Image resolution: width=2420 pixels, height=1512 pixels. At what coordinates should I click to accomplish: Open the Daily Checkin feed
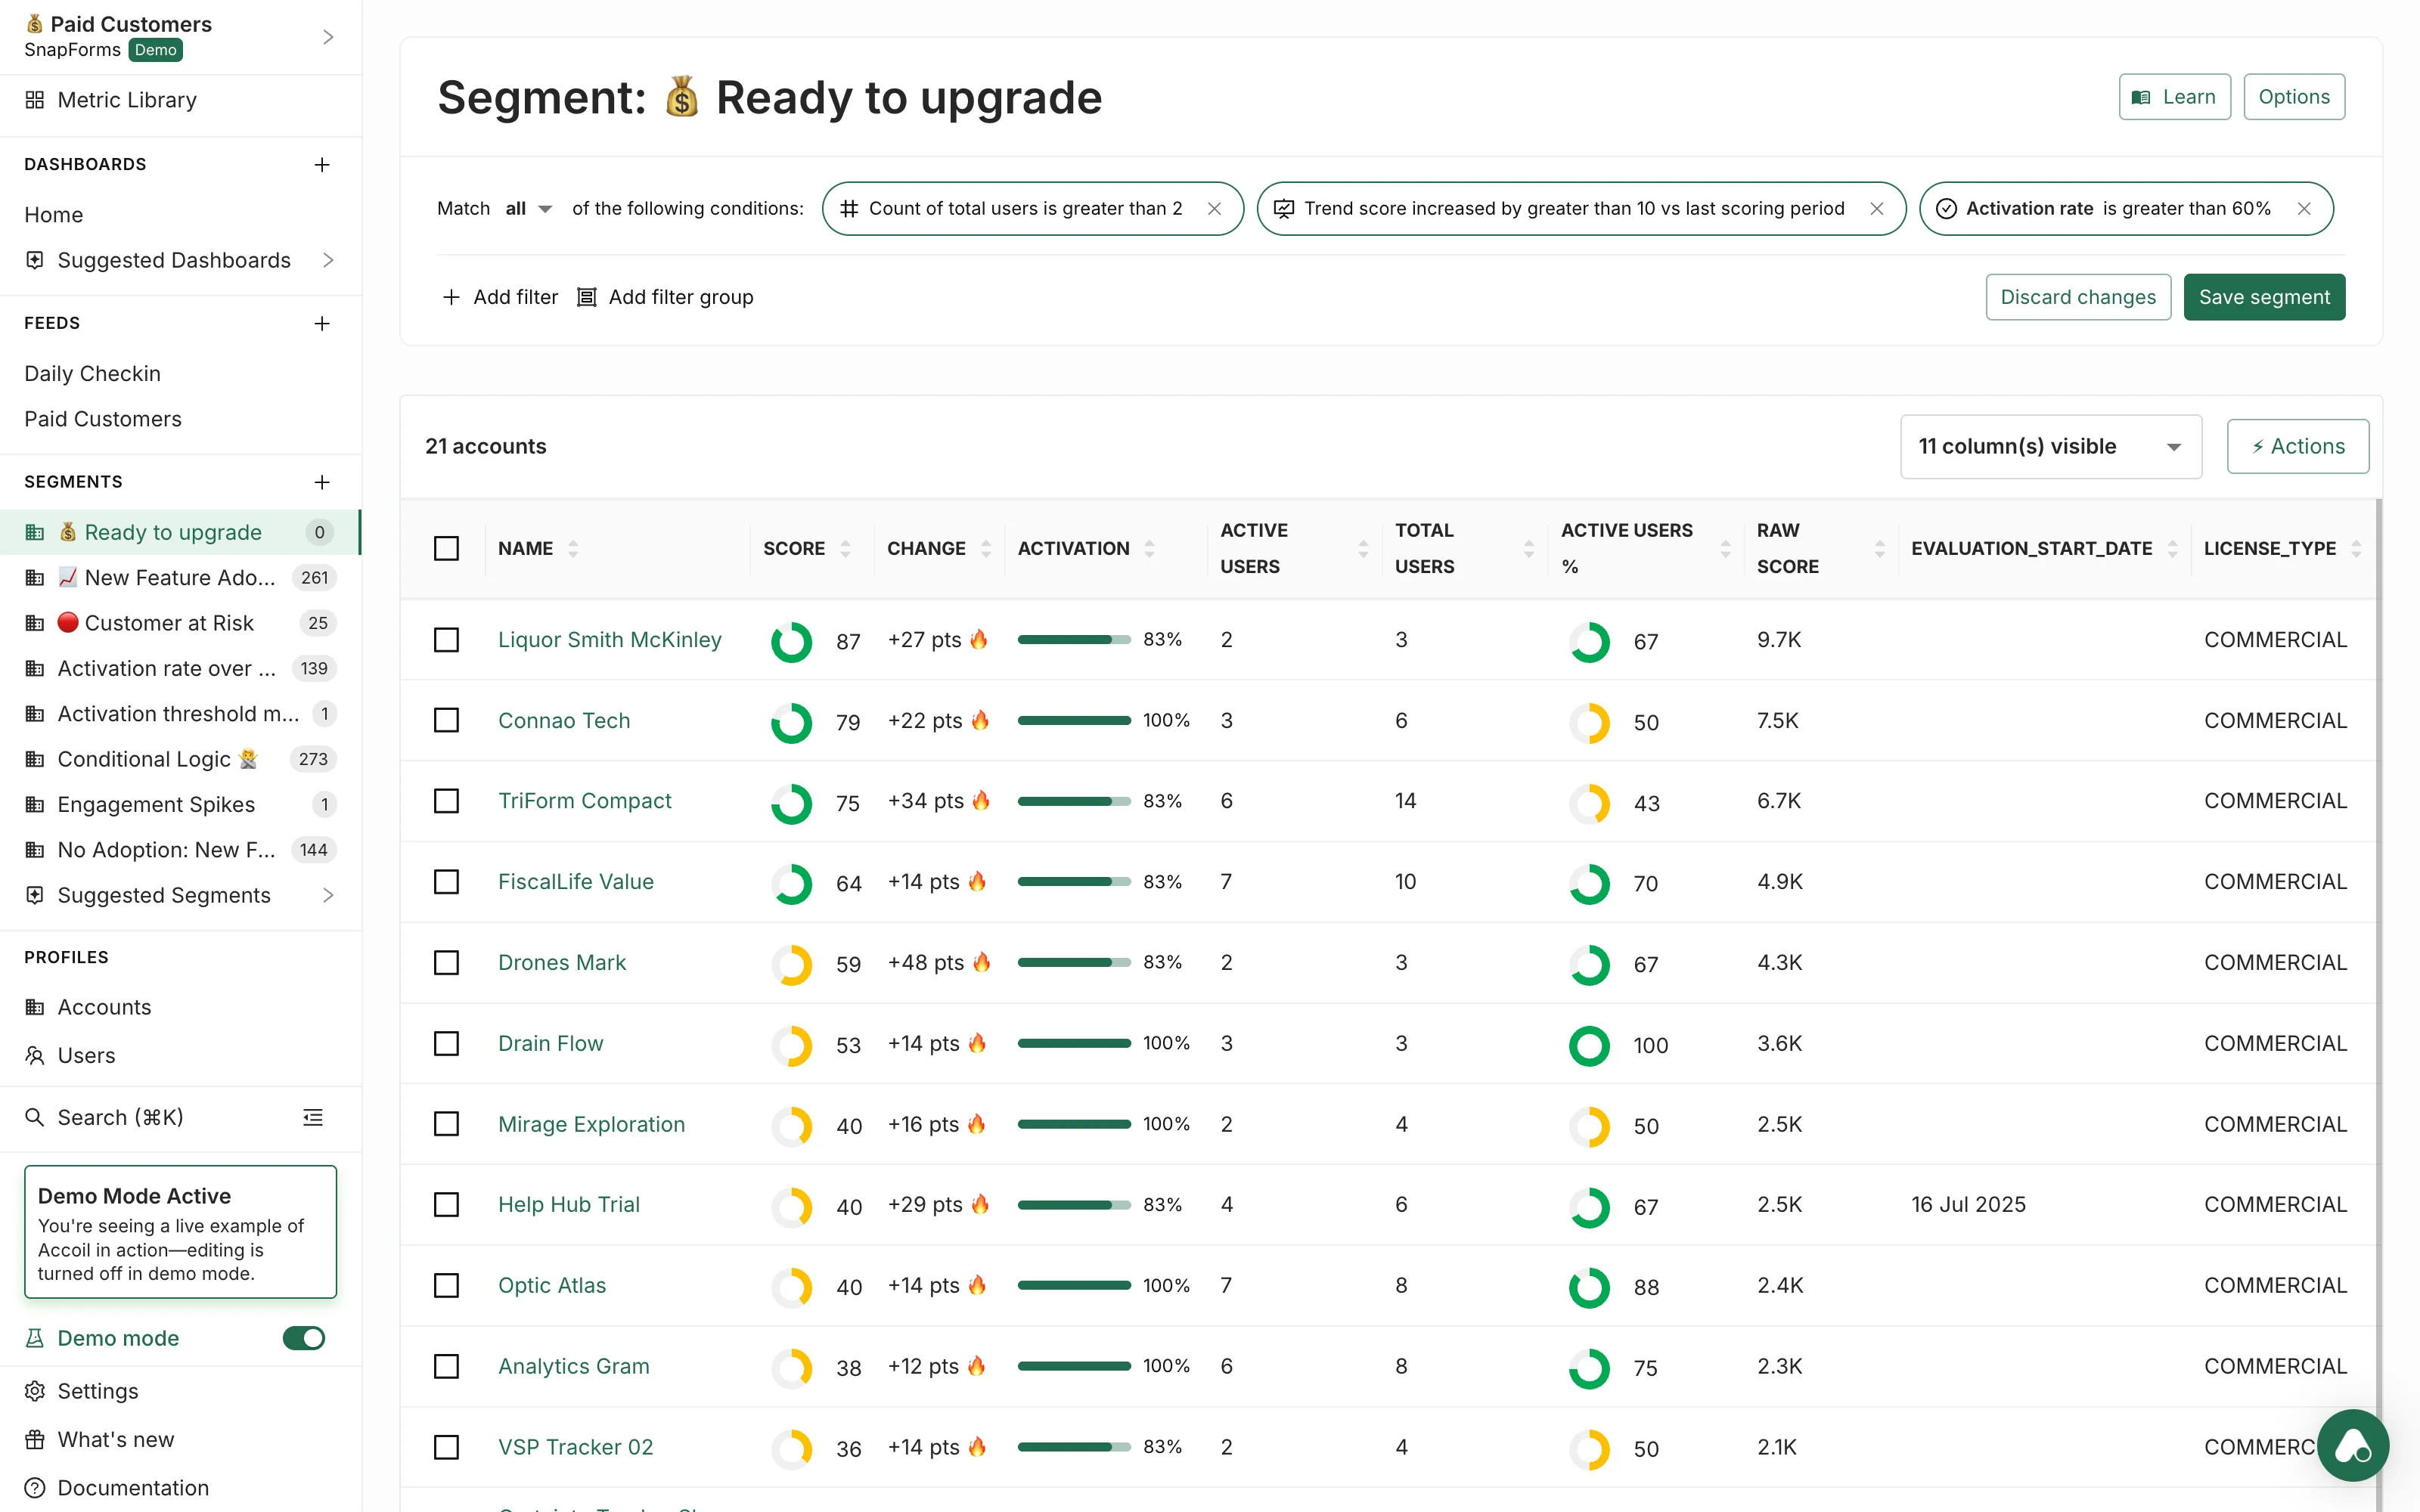92,373
